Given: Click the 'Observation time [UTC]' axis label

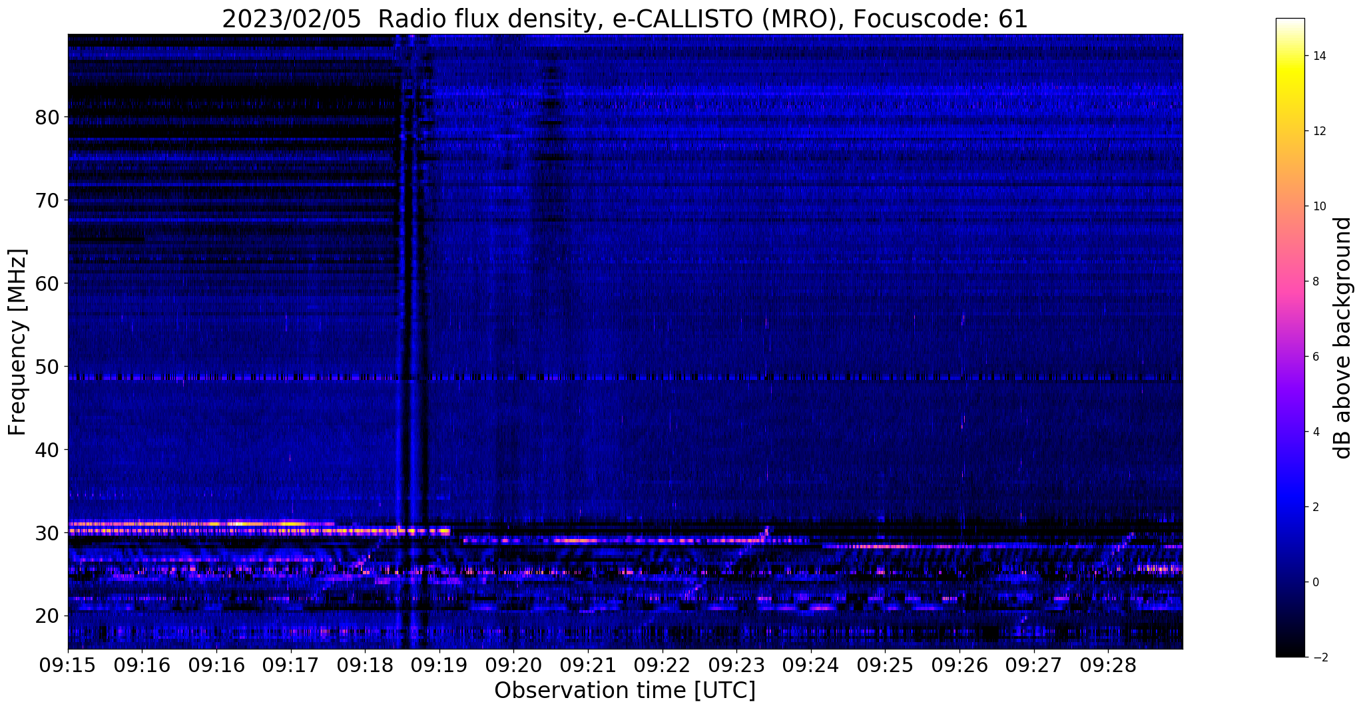Looking at the screenshot, I should 625,690.
